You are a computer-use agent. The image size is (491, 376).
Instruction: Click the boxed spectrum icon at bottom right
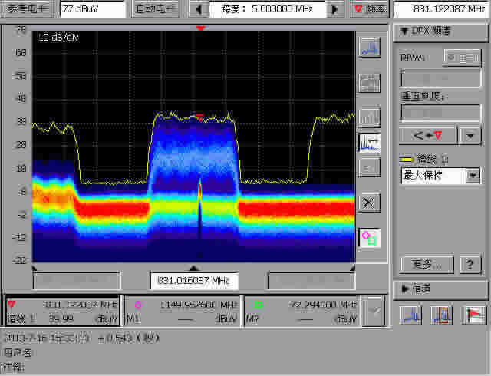(x=441, y=315)
